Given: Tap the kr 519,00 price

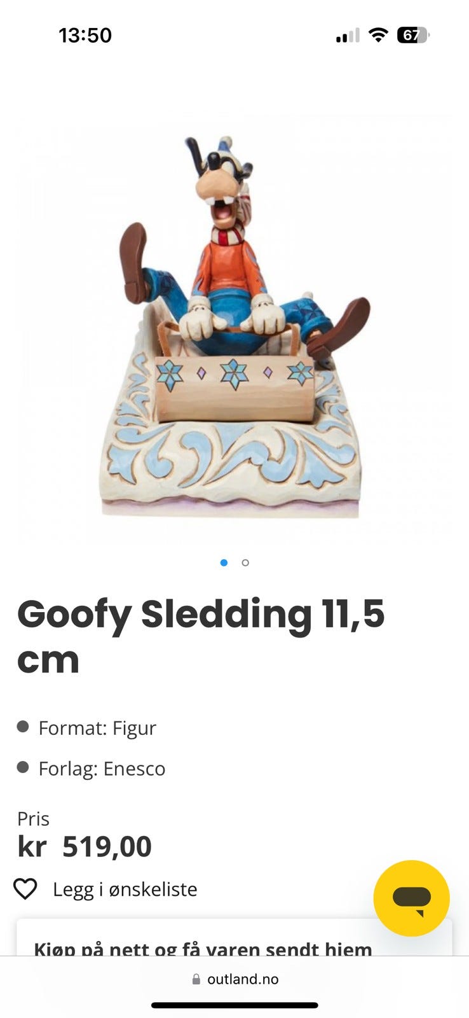Looking at the screenshot, I should coord(85,846).
